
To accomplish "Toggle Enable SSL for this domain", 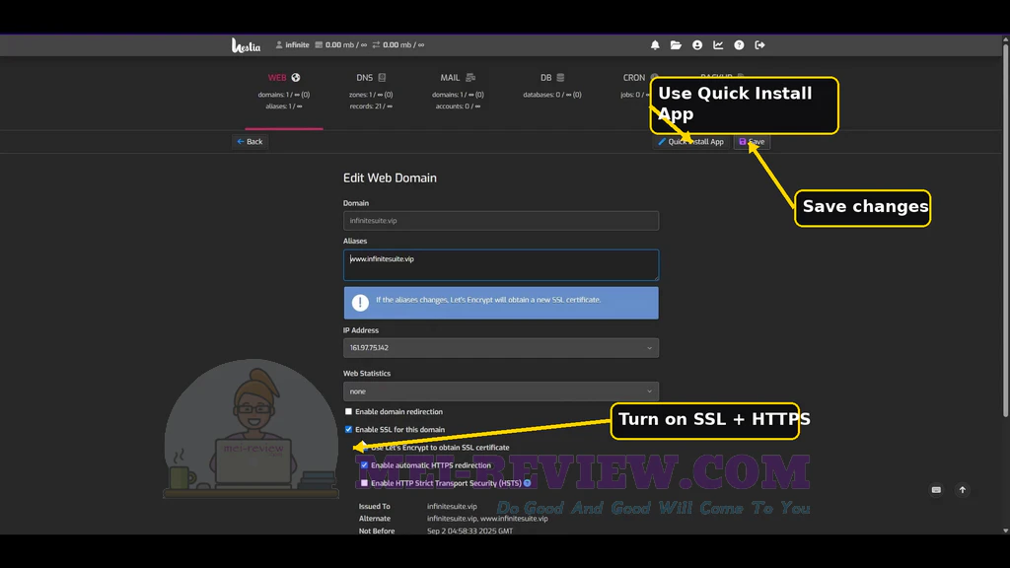I will tap(348, 430).
